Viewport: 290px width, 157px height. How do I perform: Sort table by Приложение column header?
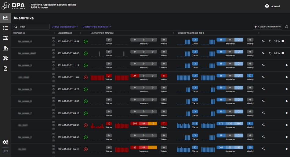(19, 33)
